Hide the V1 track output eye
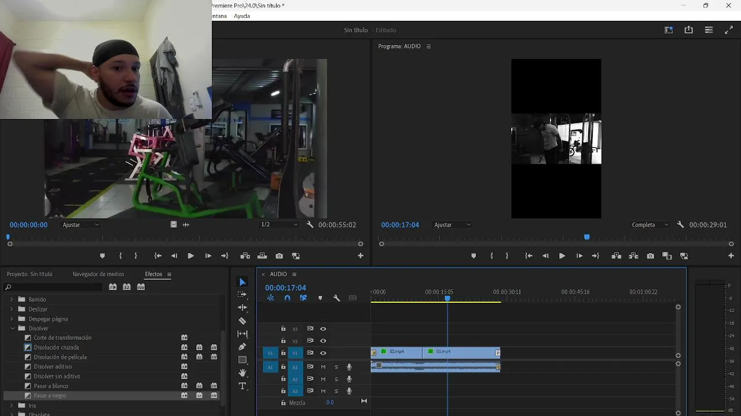Screen dimensions: 741x416 click(323, 353)
